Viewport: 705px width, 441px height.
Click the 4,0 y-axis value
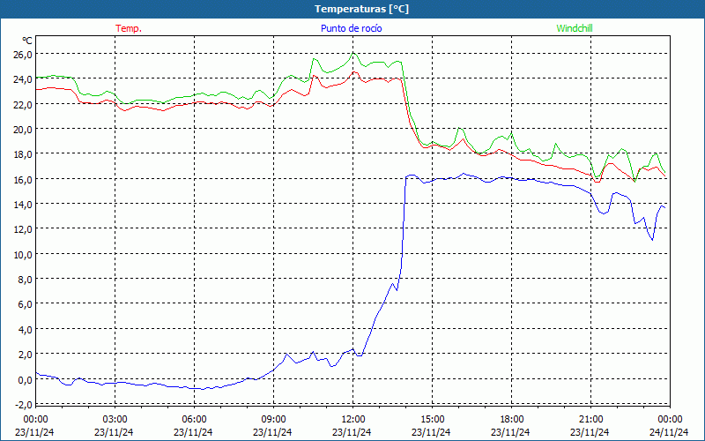point(26,329)
